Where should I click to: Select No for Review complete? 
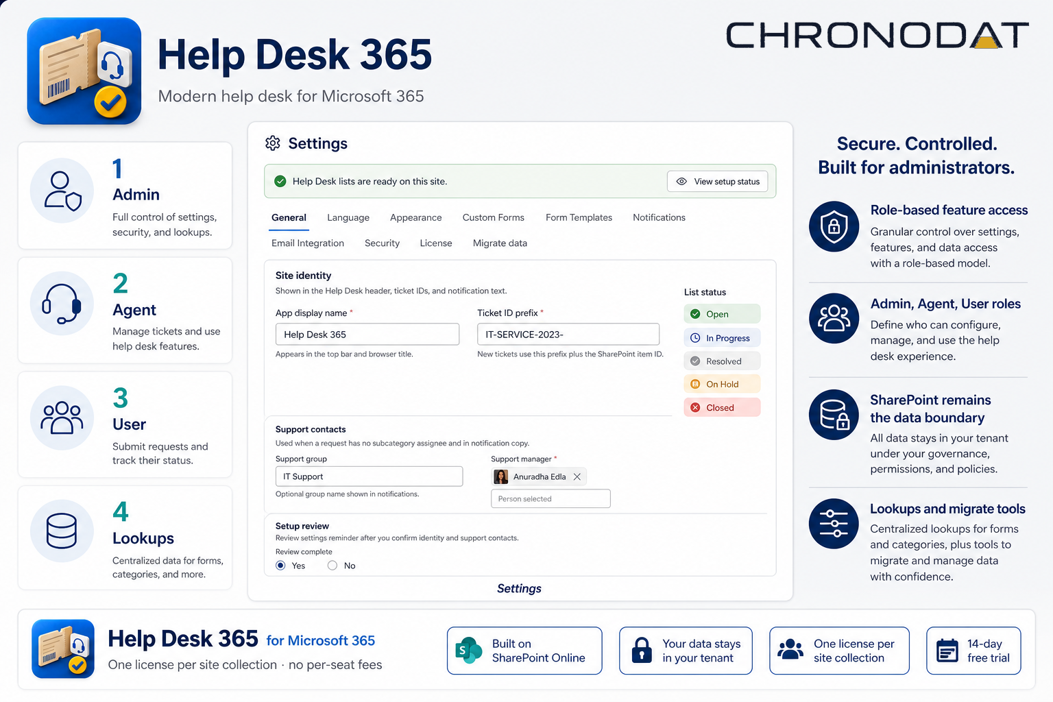point(332,566)
